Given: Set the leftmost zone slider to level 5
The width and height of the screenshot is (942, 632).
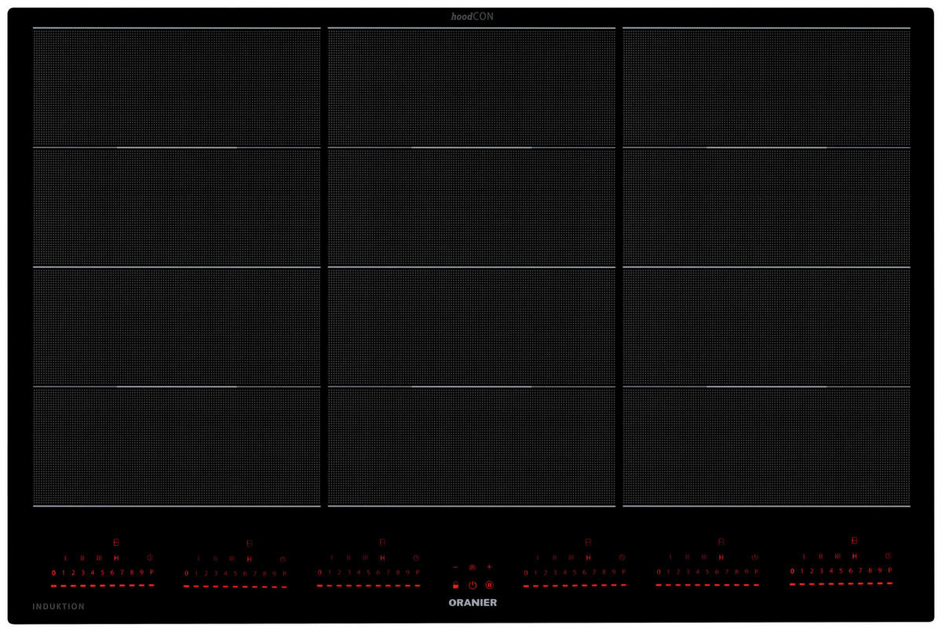Looking at the screenshot, I should tap(102, 572).
